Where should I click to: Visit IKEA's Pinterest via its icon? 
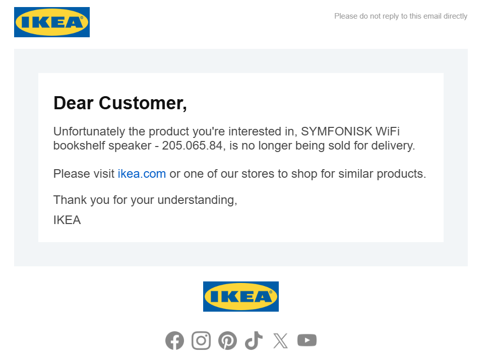(227, 341)
